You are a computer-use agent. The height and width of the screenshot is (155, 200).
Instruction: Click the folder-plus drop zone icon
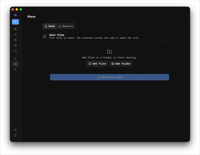(109, 51)
